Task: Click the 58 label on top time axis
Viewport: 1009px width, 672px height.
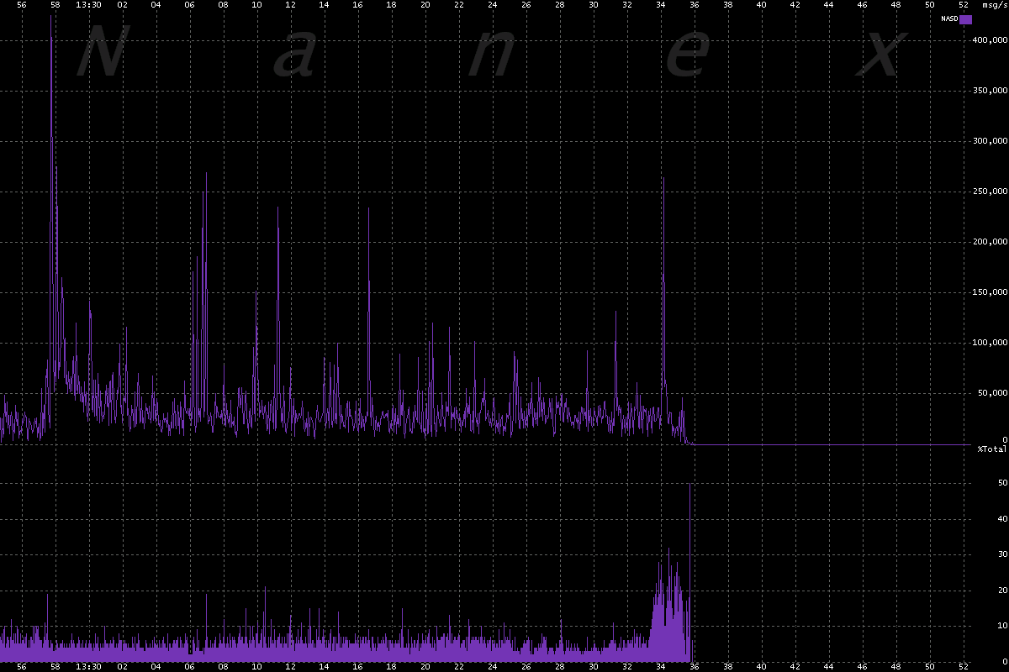Action: 55,4
